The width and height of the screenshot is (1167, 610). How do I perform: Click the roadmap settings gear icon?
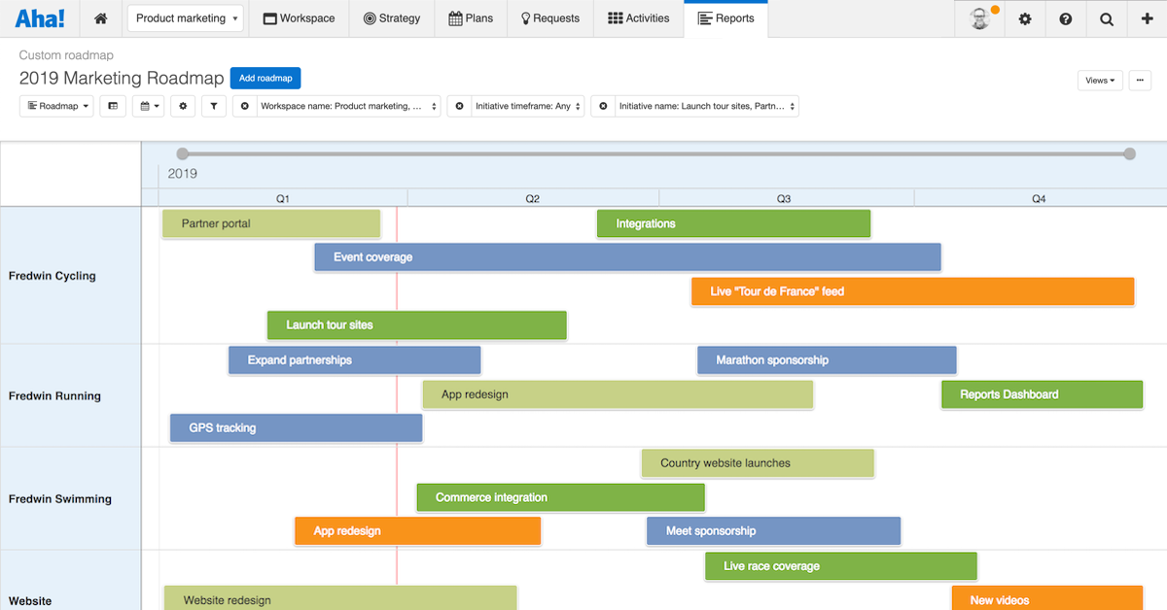182,106
